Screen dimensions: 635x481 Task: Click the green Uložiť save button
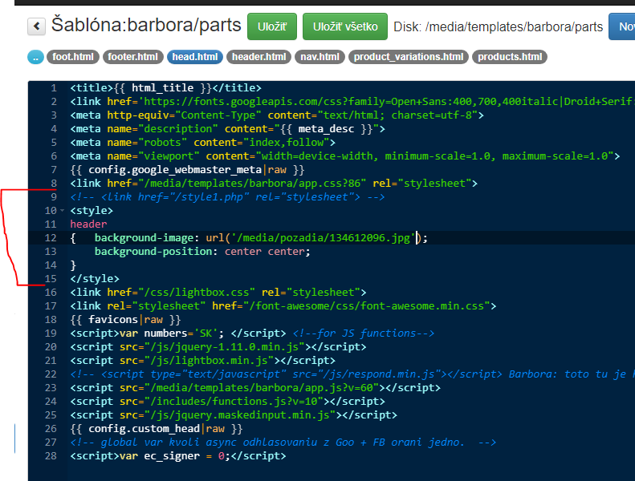271,26
